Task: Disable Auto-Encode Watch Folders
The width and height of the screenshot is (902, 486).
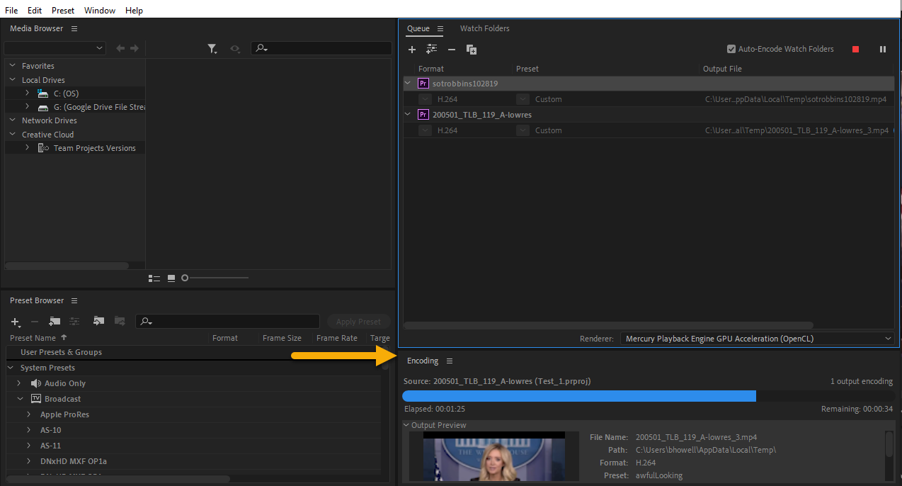Action: point(731,49)
